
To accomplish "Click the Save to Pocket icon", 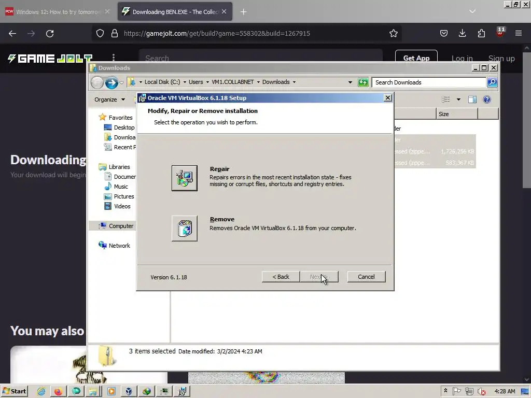I will [444, 33].
